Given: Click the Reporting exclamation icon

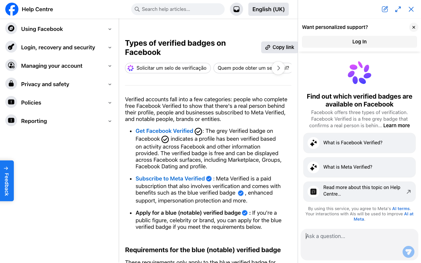Looking at the screenshot, I should point(11,120).
